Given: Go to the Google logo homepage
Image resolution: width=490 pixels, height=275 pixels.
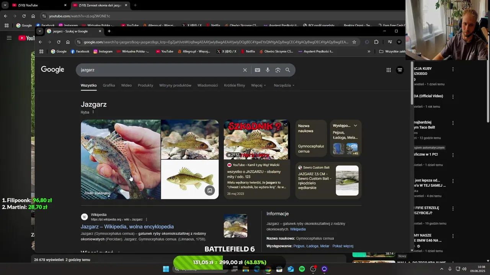Looking at the screenshot, I should point(52,70).
